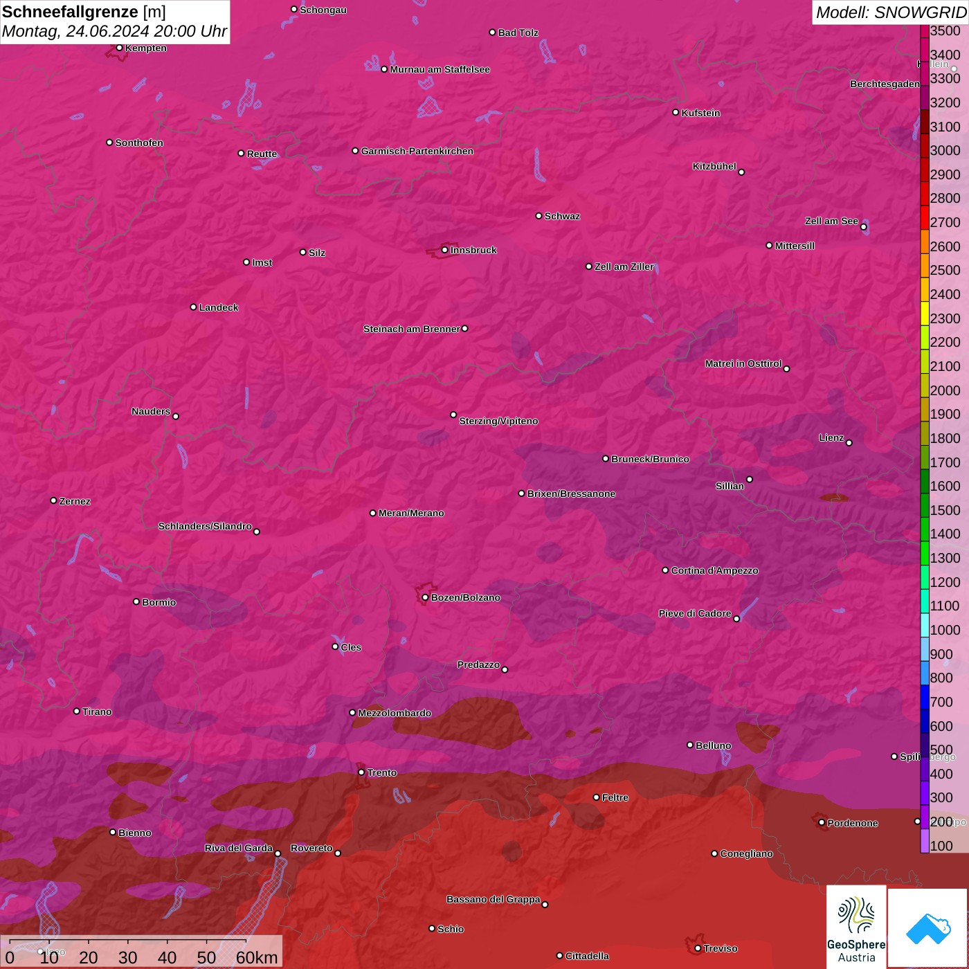Viewport: 969px width, 969px height.
Task: Click the Kufstein location dot
Action: [x=676, y=112]
